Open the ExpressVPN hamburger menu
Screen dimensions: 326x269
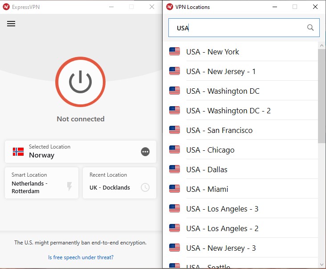click(11, 24)
